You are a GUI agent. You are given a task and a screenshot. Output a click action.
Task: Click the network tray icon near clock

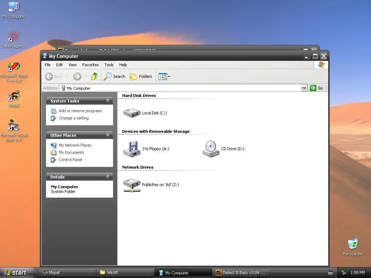pyautogui.click(x=344, y=273)
